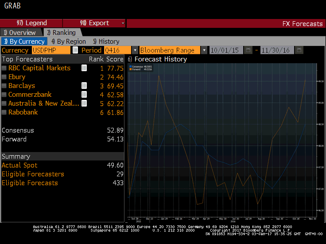Screen dimensions: 326x244
Task: Click the Q416 period field
Action: point(118,50)
